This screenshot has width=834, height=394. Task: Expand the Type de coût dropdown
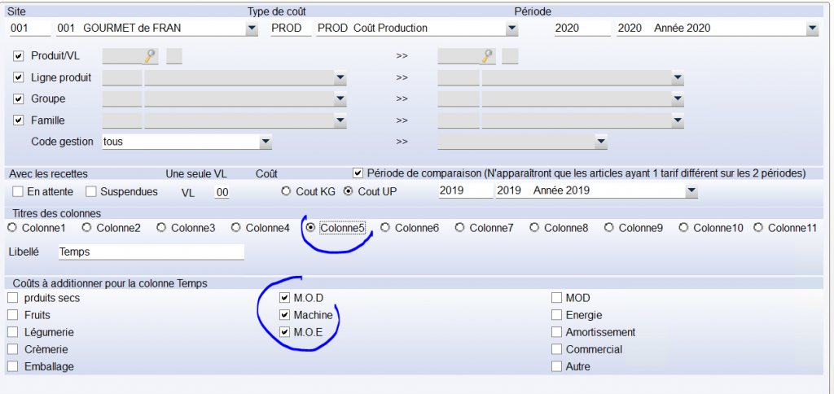511,28
